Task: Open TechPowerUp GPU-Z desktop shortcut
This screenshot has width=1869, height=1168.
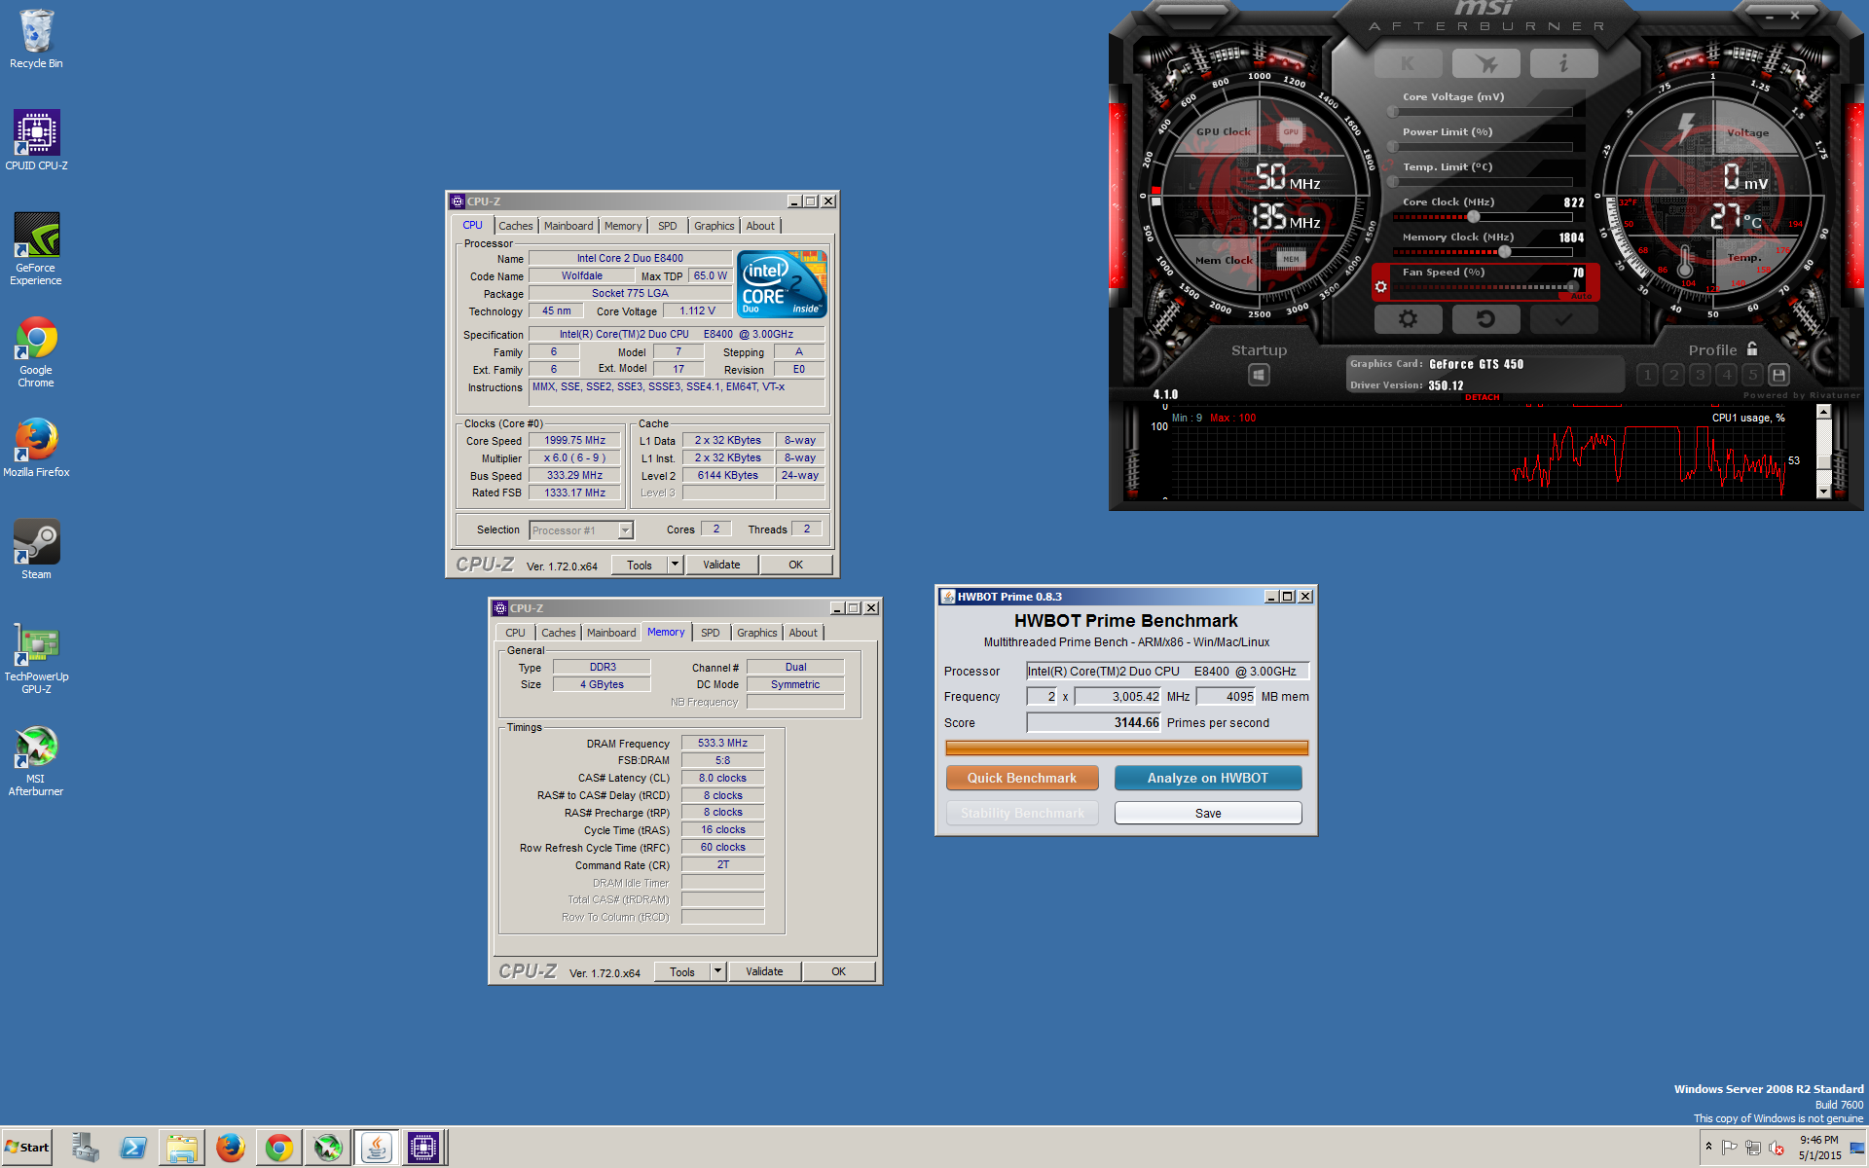Action: point(36,658)
